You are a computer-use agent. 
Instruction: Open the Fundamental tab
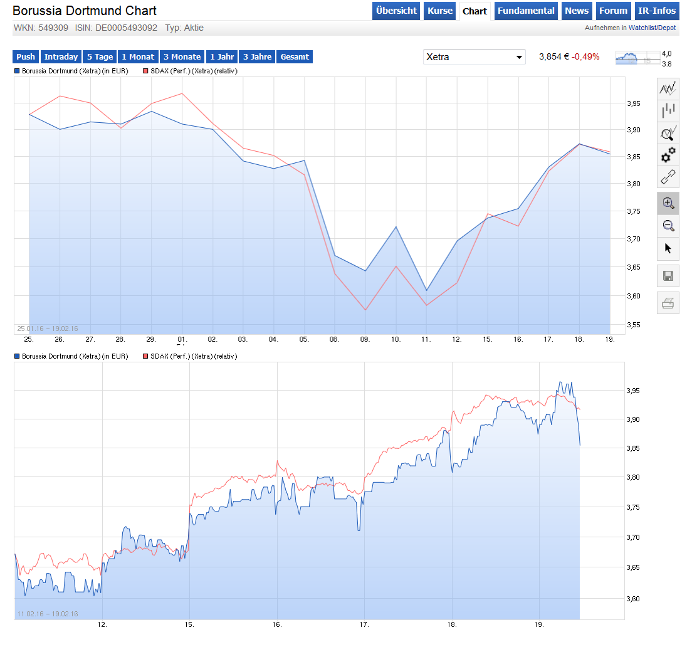tap(526, 11)
